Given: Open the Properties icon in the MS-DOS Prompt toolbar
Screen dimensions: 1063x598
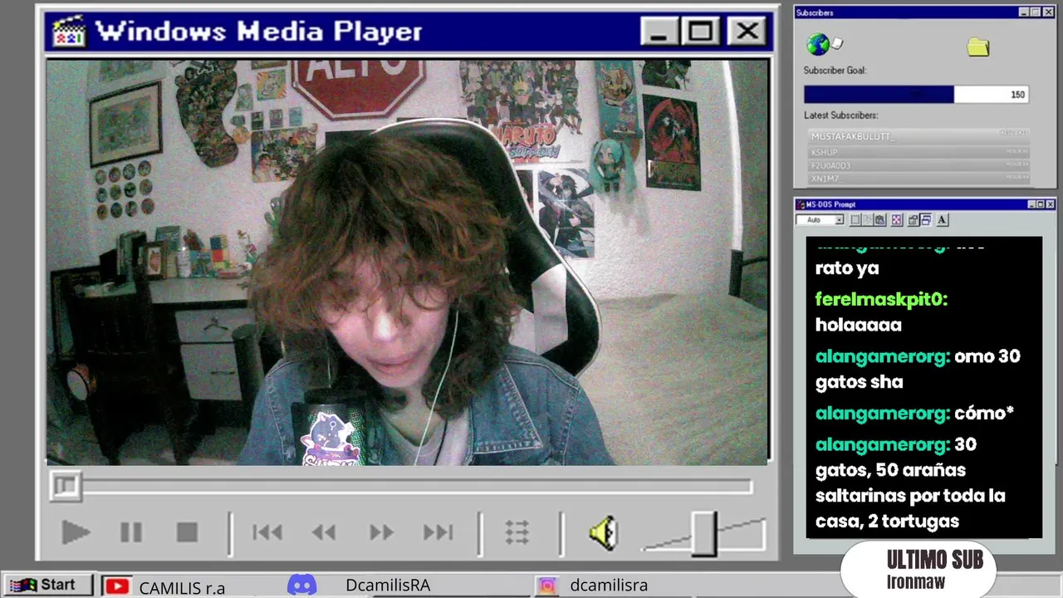Looking at the screenshot, I should (914, 220).
